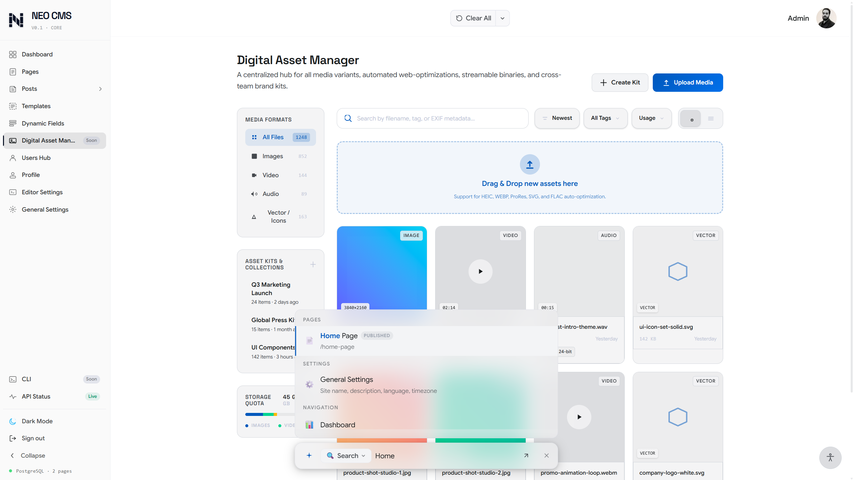Open search in expanded view arrow icon
This screenshot has width=853, height=480.
pyautogui.click(x=526, y=455)
